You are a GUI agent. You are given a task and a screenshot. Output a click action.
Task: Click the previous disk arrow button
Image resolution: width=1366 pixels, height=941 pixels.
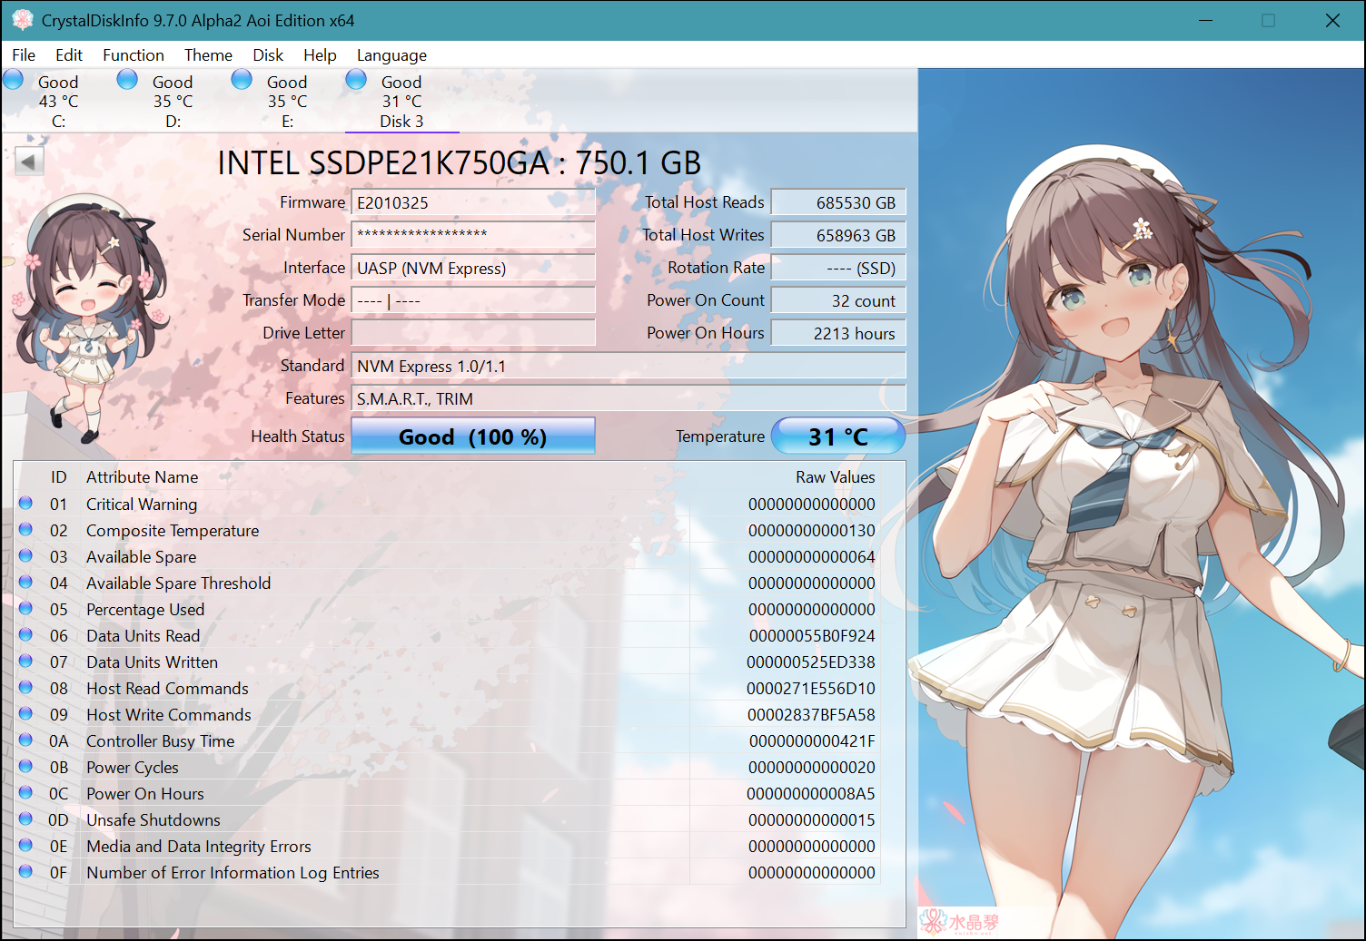point(29,162)
